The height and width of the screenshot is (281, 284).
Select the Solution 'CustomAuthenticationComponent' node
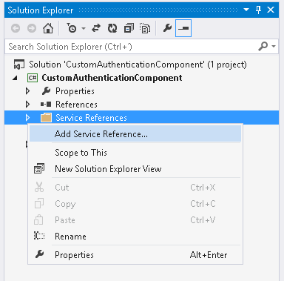(x=138, y=65)
